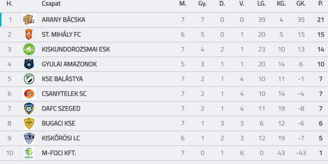Select the KISKUNDOROZSMAI ESK team name
This screenshot has height=164, width=328.
coord(76,49)
